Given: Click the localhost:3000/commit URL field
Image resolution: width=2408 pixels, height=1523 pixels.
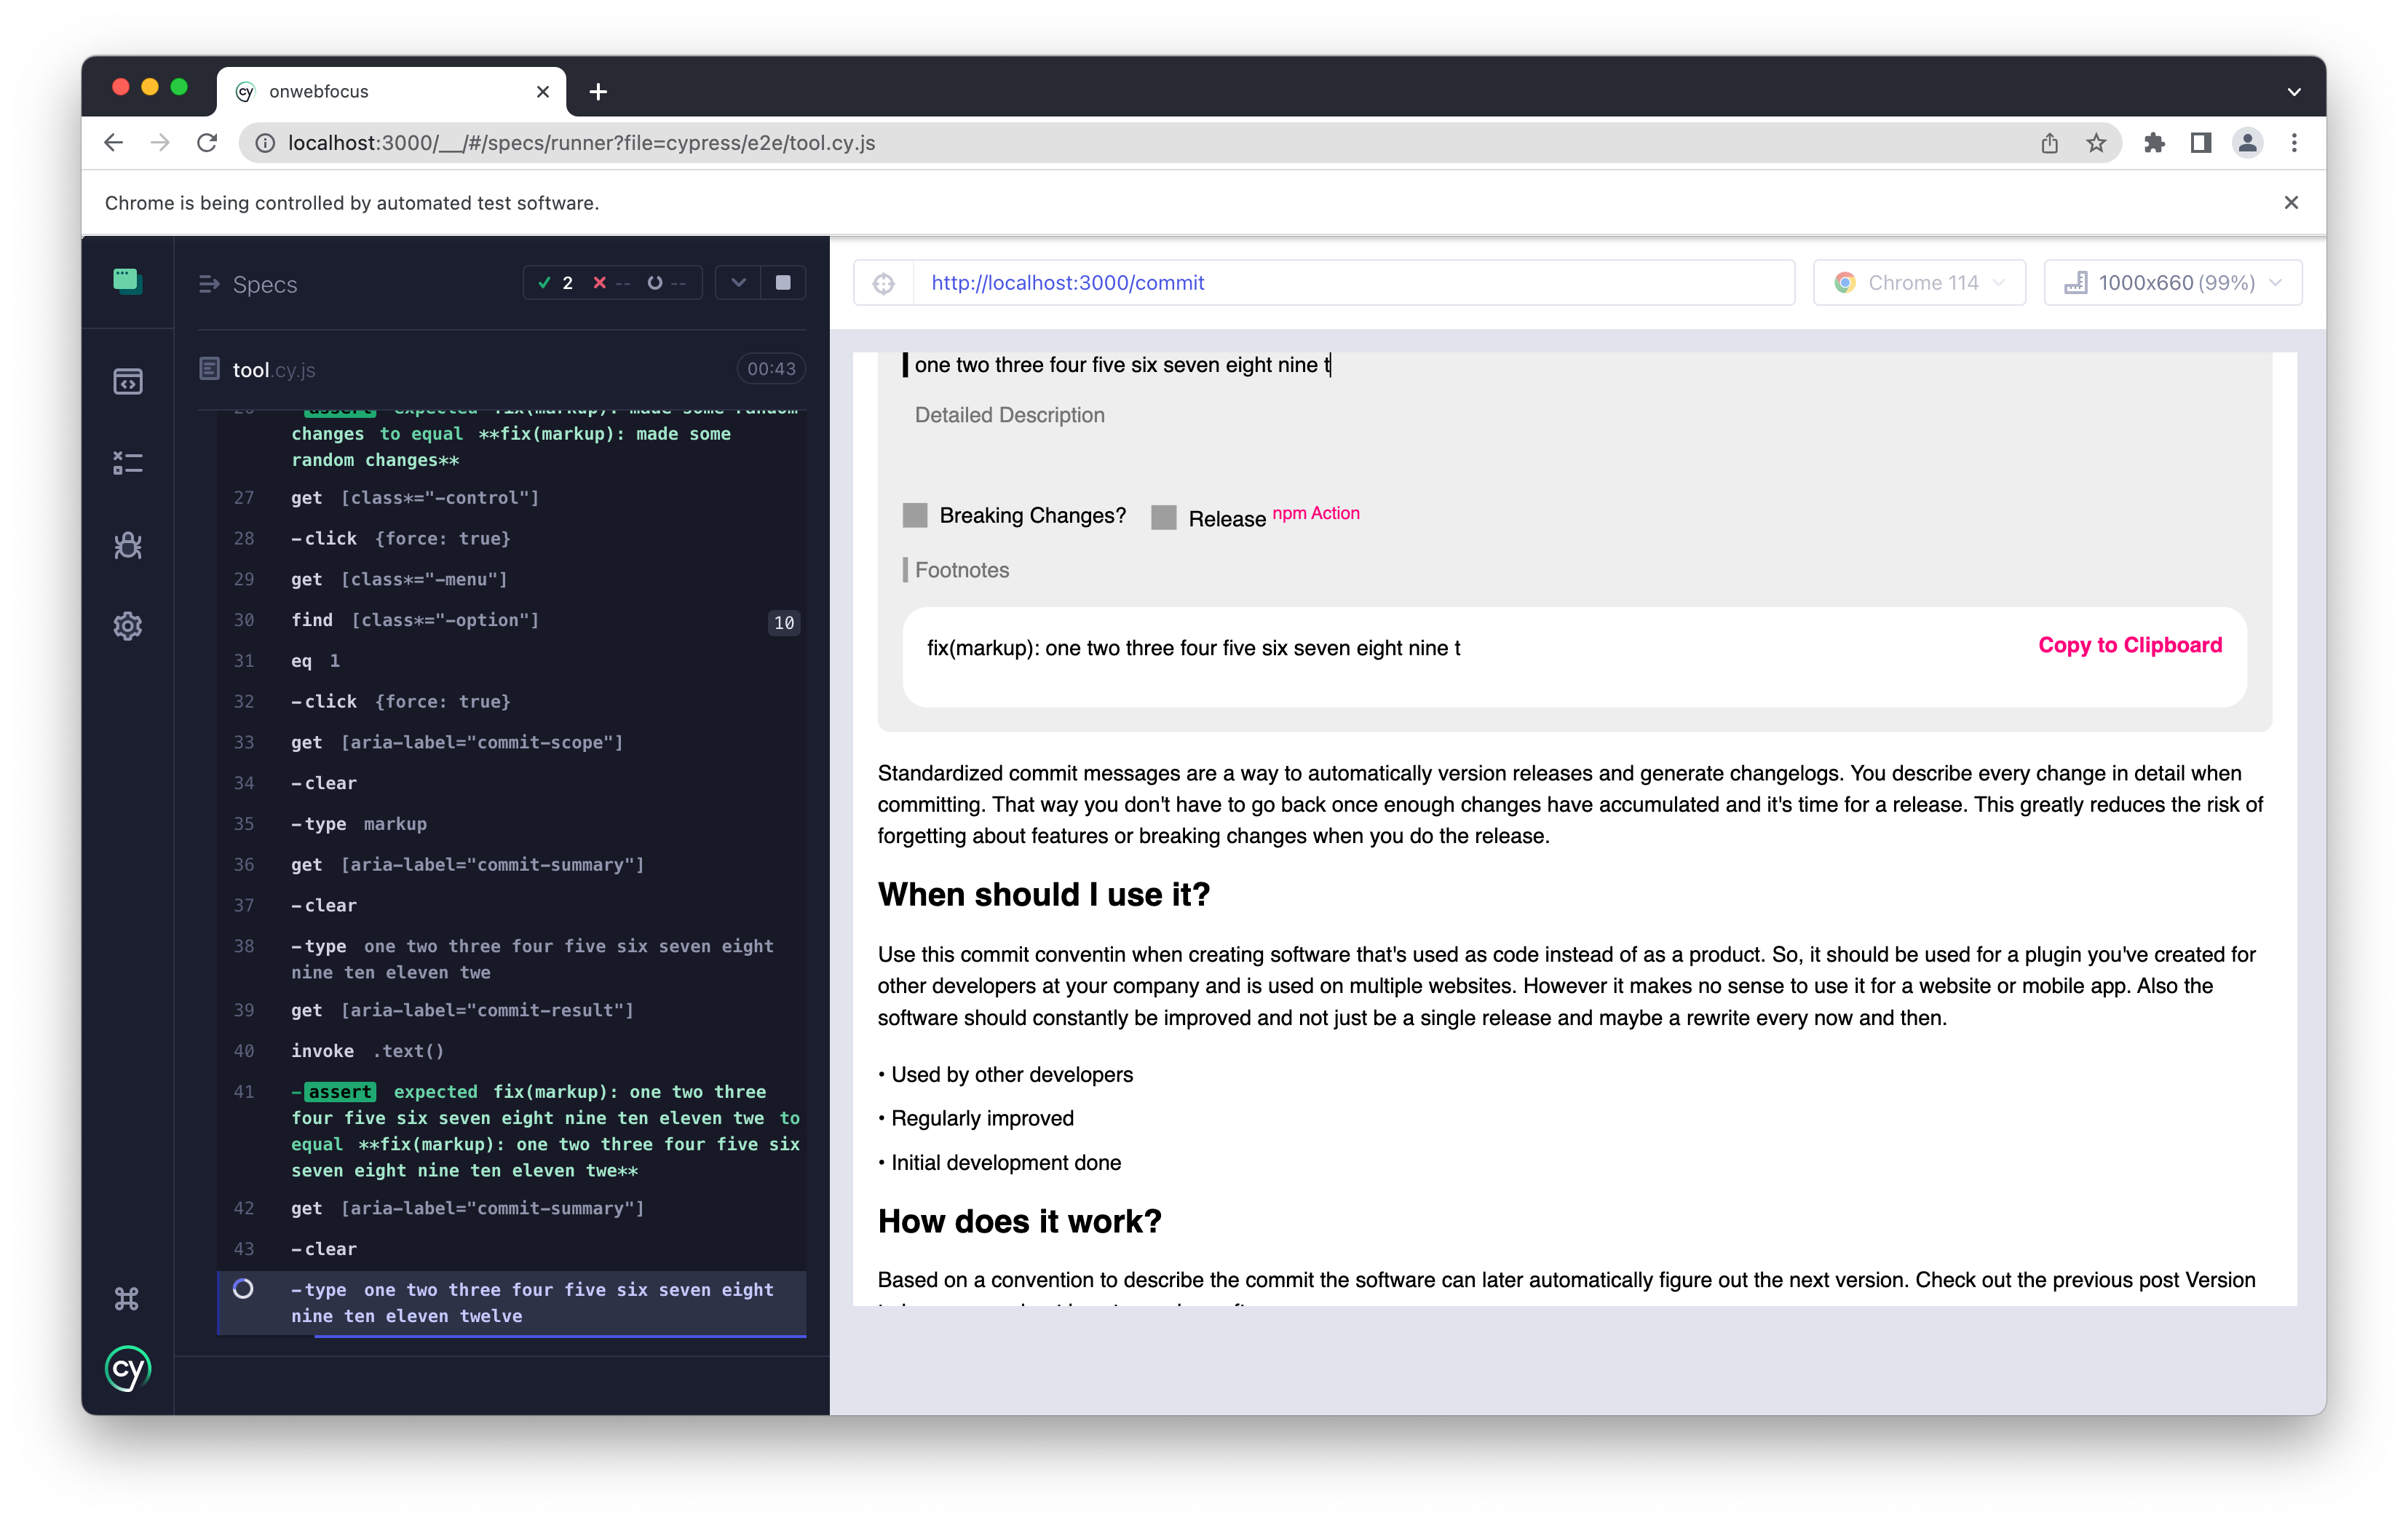Looking at the screenshot, I should pyautogui.click(x=1300, y=282).
